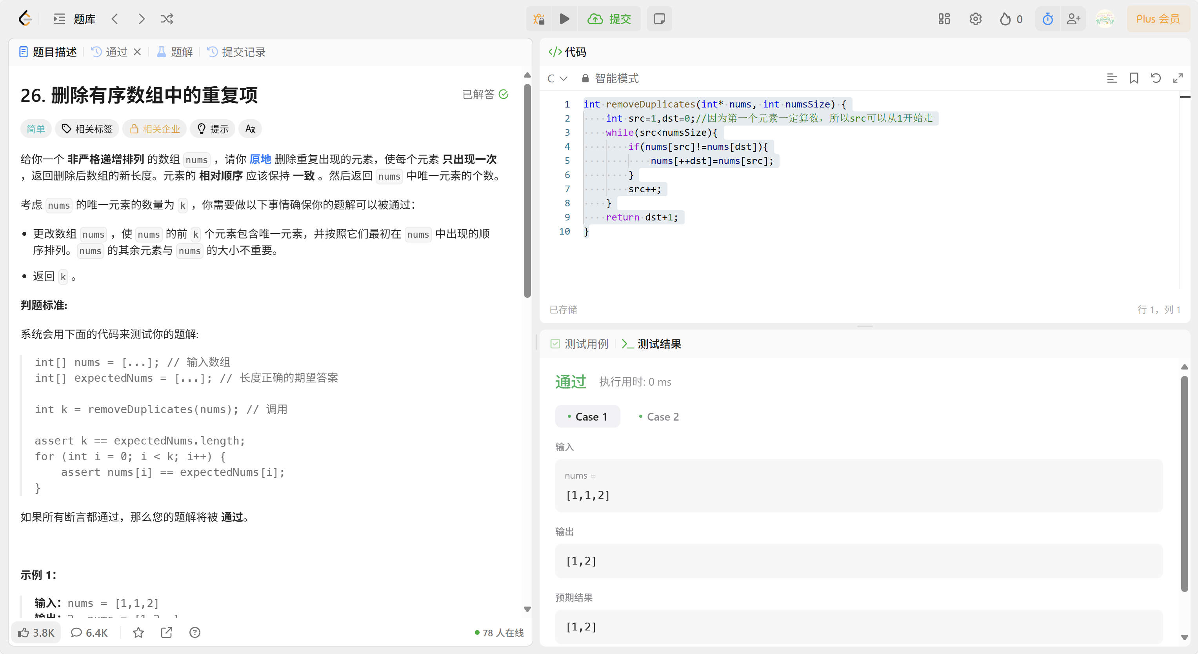Switch to 测试用例 tab
This screenshot has height=654, width=1198.
pyautogui.click(x=580, y=344)
